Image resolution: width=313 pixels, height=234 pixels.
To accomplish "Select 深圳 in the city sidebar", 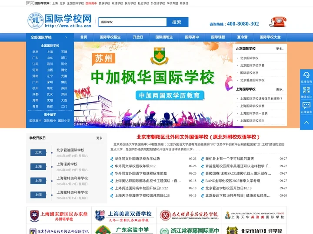I will 50,82.
